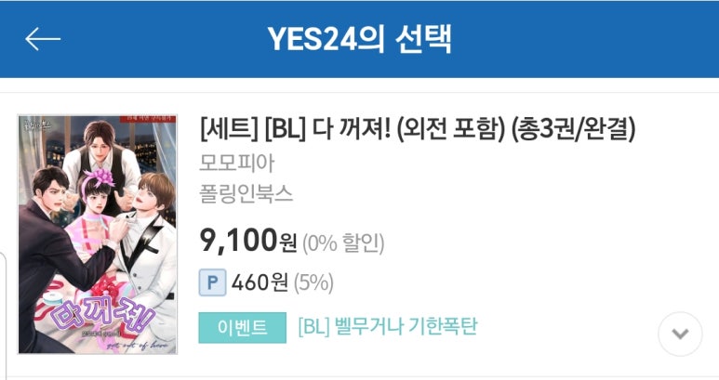
Task: Go back using the header arrow
Action: pos(43,39)
